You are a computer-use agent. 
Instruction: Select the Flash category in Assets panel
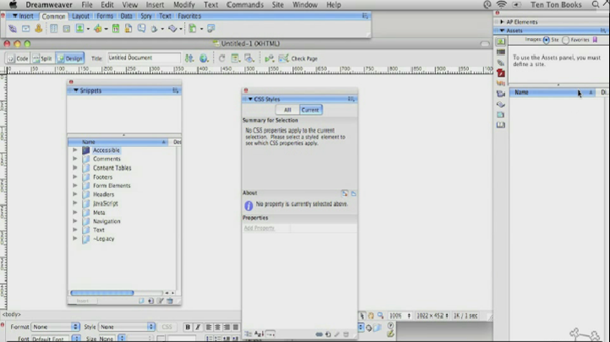point(501,73)
